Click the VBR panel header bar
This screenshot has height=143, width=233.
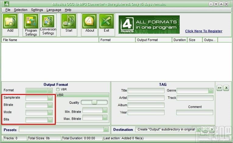coord(82,95)
